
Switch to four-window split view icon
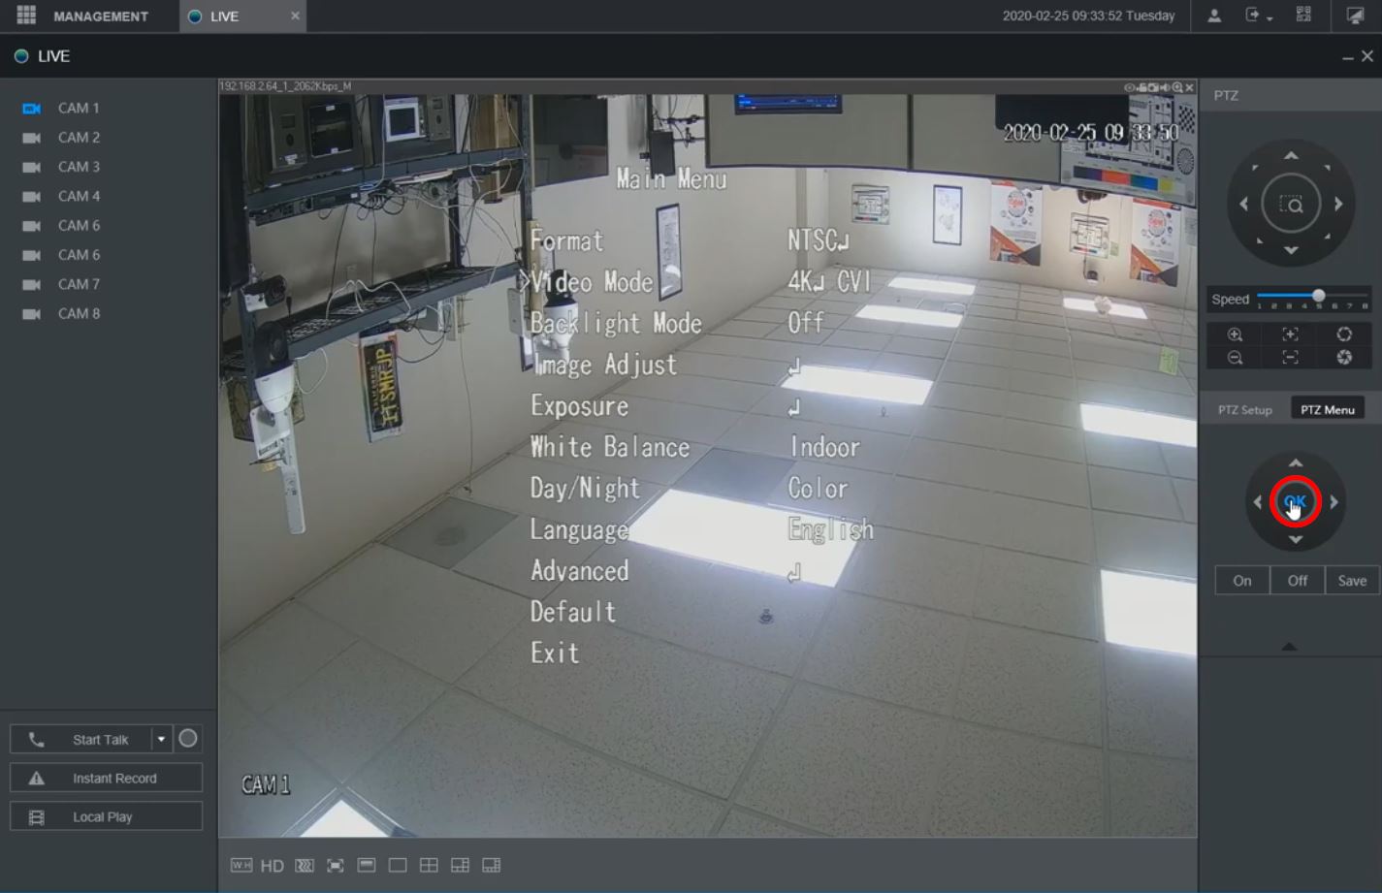pyautogui.click(x=429, y=865)
